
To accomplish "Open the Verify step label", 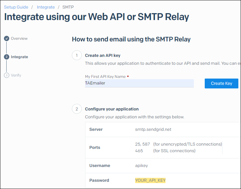I will (16, 75).
